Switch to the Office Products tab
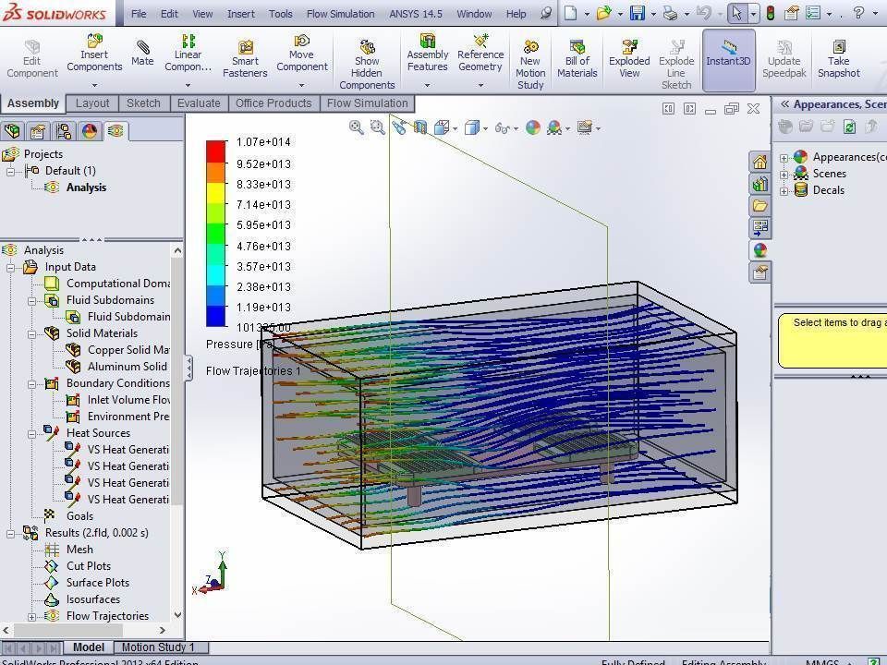This screenshot has height=665, width=887. (273, 103)
